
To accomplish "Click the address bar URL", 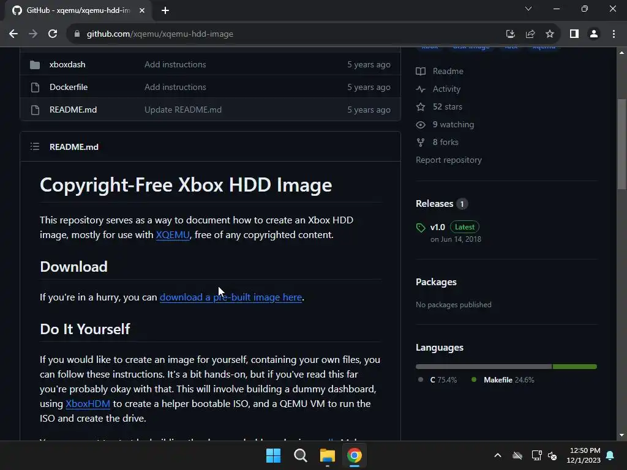I will [x=160, y=34].
